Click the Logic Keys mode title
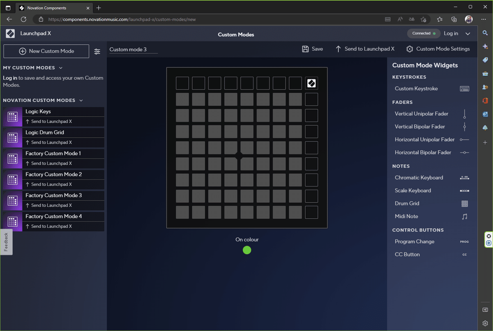This screenshot has width=493, height=331. 38,112
